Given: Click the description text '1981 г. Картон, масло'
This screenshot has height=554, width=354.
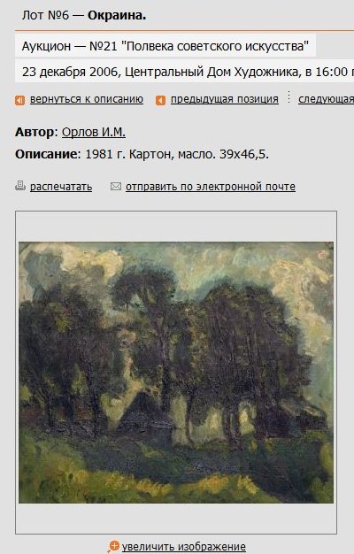Looking at the screenshot, I should tap(150, 154).
